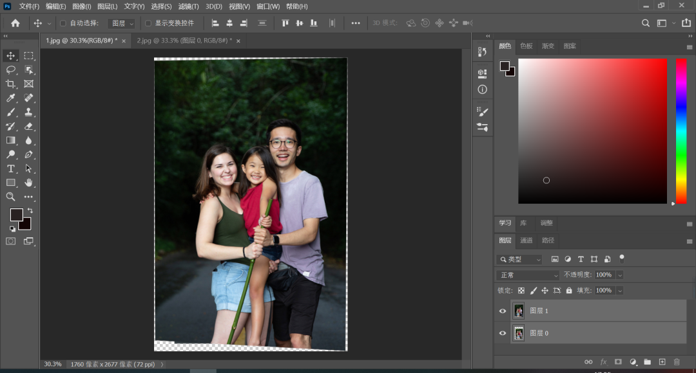
Task: Select the Frame tool
Action: [x=29, y=84]
